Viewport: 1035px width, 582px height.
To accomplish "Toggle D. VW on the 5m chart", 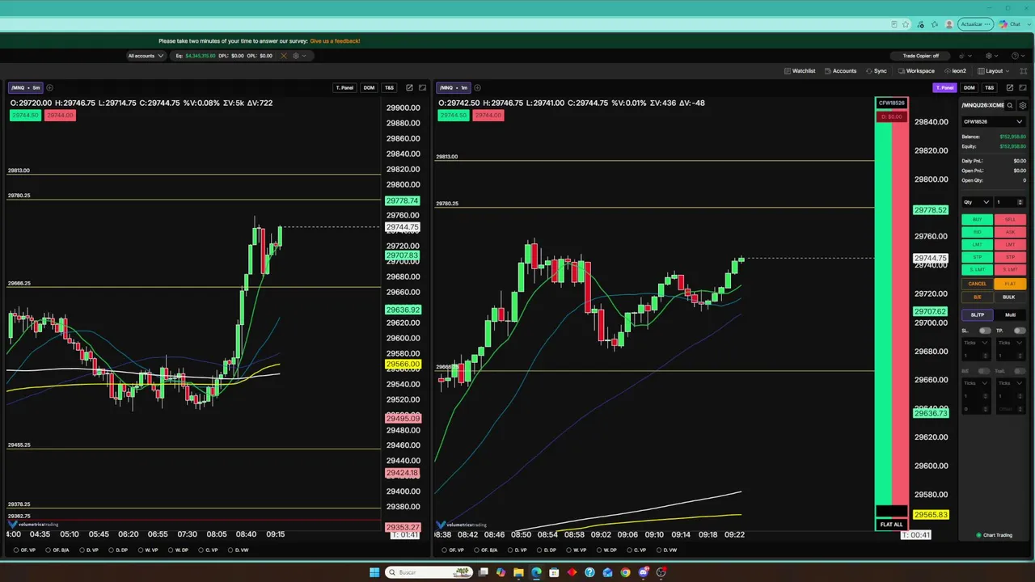I will pos(237,550).
